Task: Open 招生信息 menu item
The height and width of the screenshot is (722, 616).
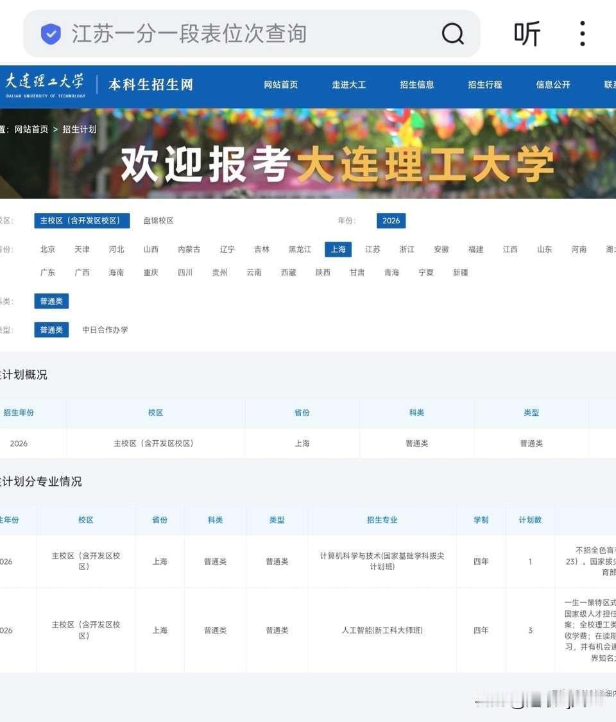Action: [417, 85]
